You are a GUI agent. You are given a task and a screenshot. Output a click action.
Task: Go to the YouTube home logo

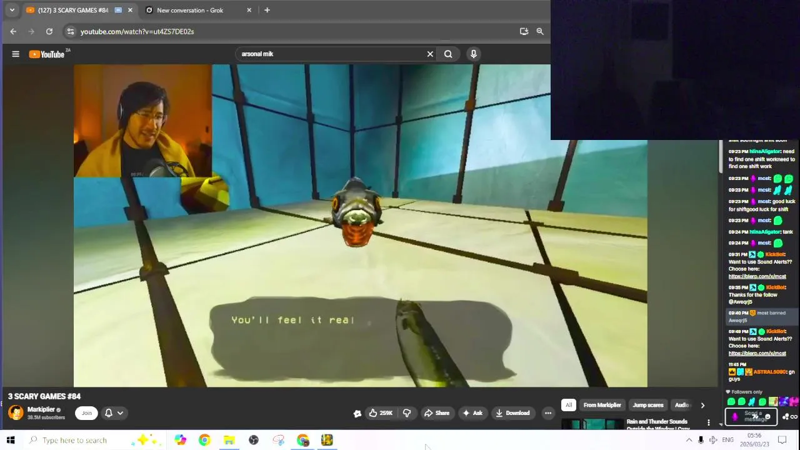click(x=46, y=54)
